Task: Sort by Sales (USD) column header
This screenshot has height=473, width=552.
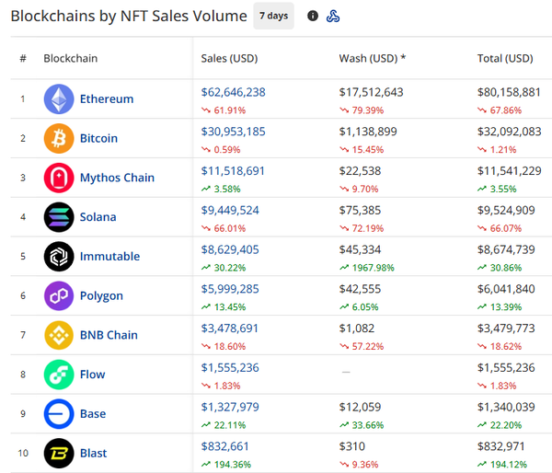Action: 229,59
